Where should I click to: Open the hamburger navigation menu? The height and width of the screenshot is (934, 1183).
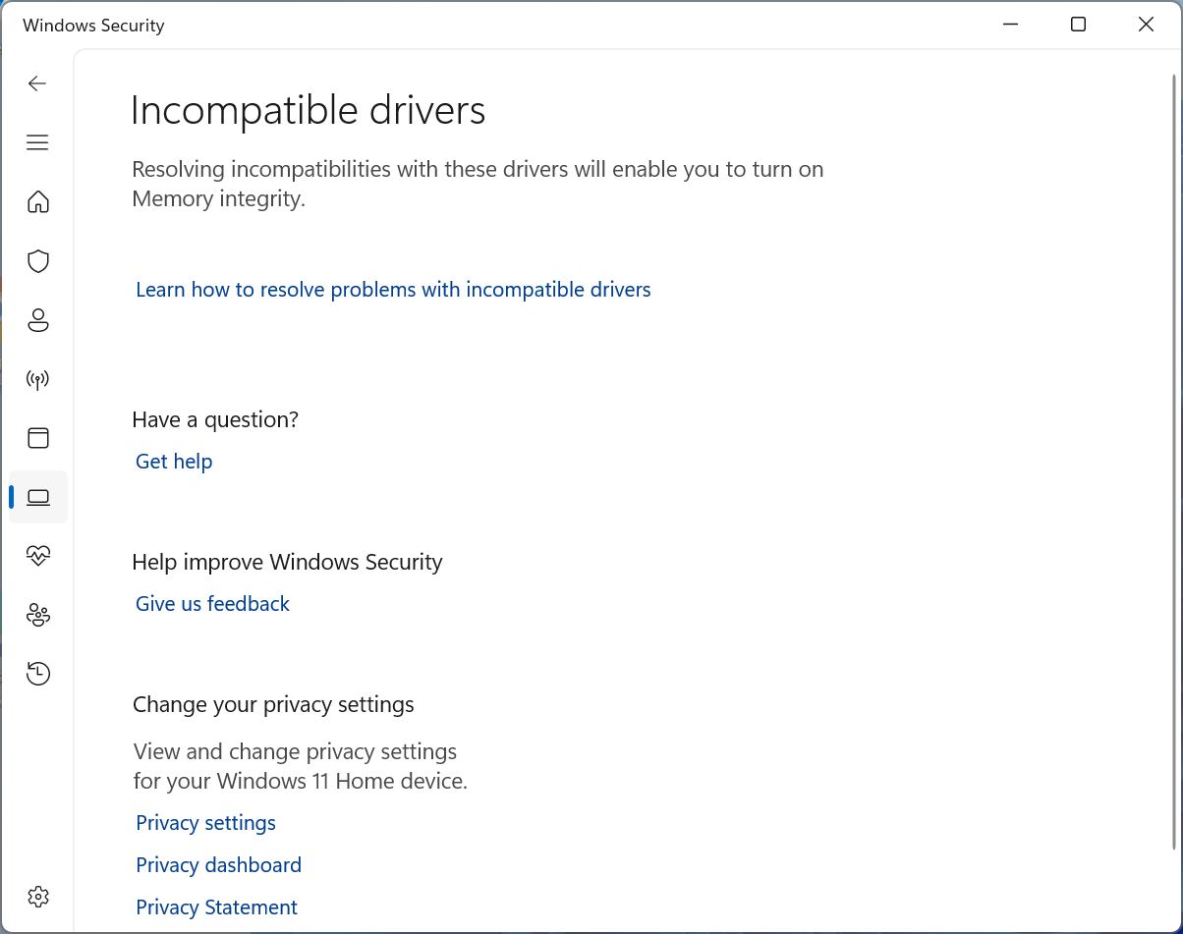(x=37, y=142)
